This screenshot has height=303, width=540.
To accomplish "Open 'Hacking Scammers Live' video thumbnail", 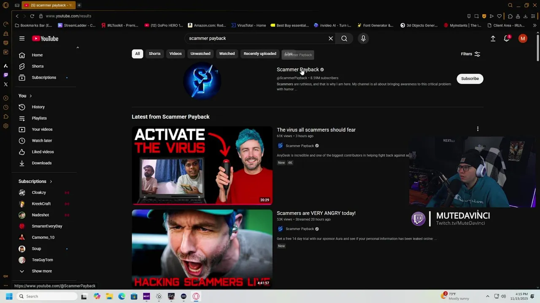I will (202, 249).
